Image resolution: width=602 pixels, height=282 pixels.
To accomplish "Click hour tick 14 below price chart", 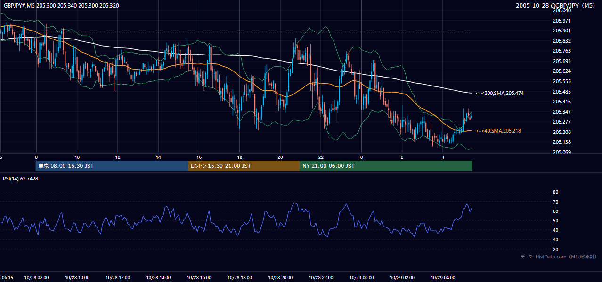I will pyautogui.click(x=158, y=157).
